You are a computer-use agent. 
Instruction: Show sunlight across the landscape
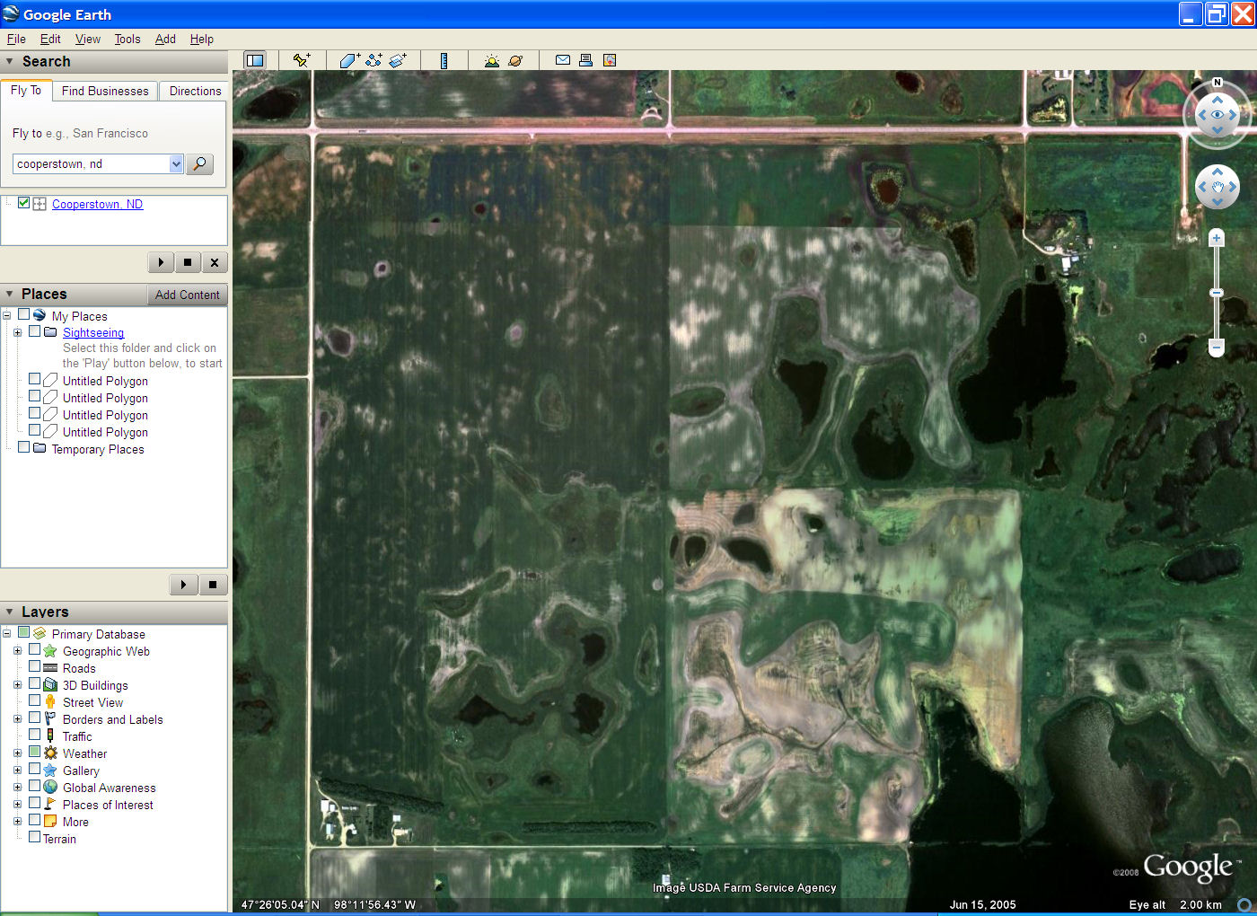pos(491,60)
